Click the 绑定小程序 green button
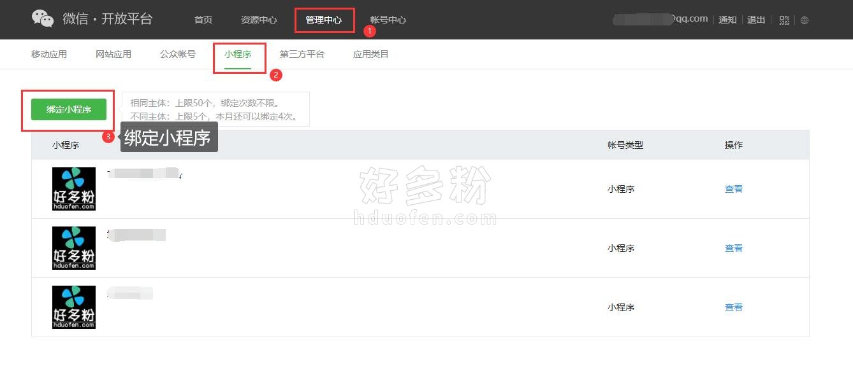 click(x=69, y=109)
